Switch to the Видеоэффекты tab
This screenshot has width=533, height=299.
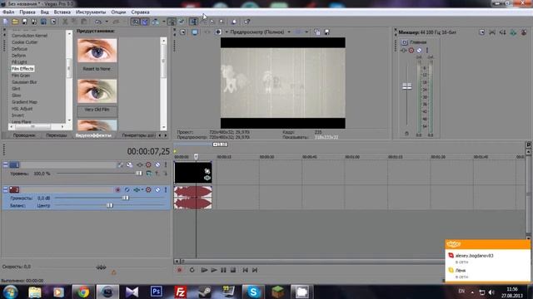tap(93, 135)
